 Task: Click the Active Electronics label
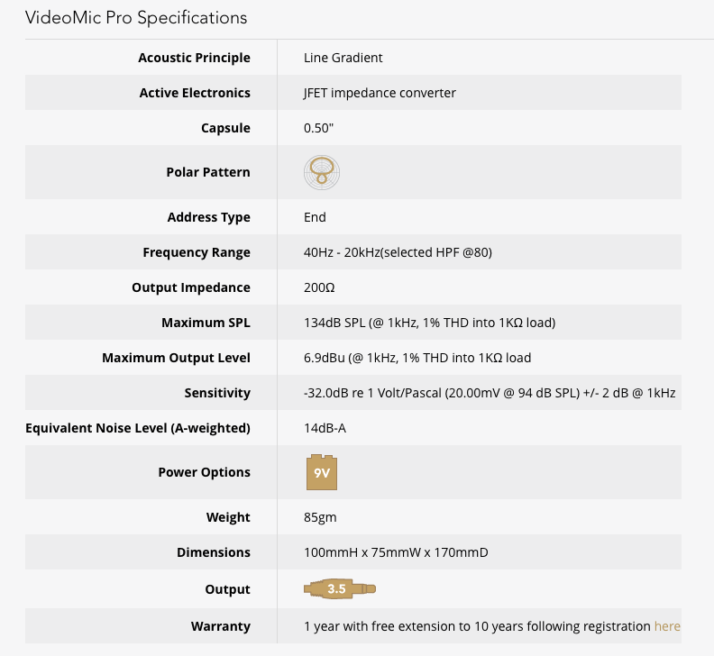195,93
